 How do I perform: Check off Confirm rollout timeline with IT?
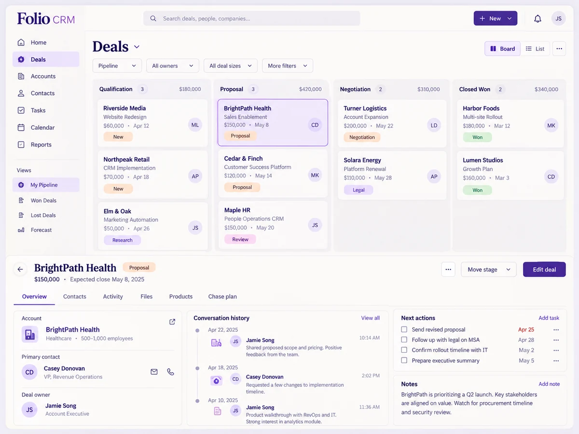coord(404,350)
